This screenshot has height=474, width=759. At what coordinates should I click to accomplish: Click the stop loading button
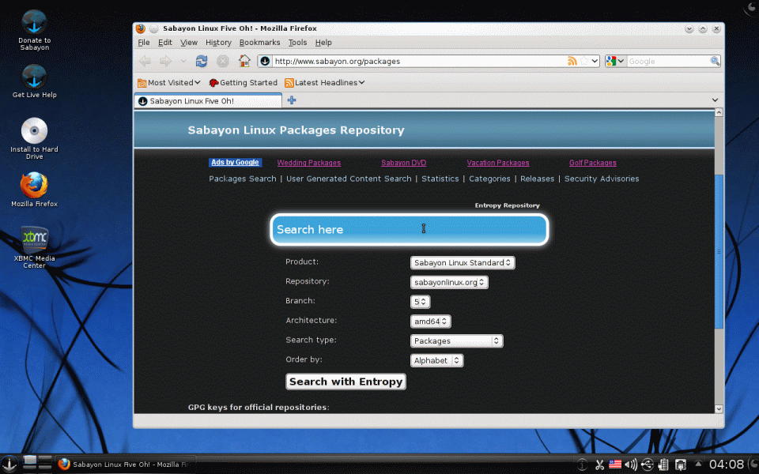coord(223,61)
